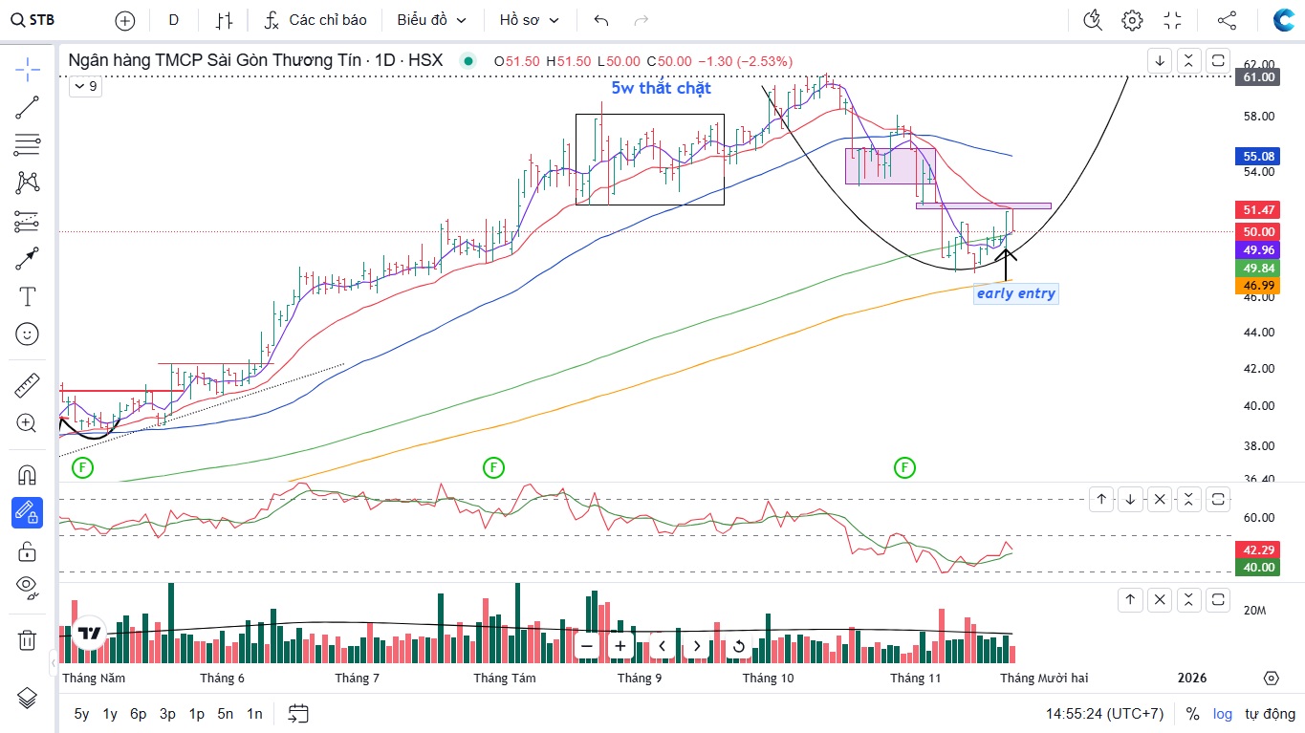Viewport: 1305px width, 733px height.
Task: Select the Fibonacci retracement tool
Action: click(27, 144)
